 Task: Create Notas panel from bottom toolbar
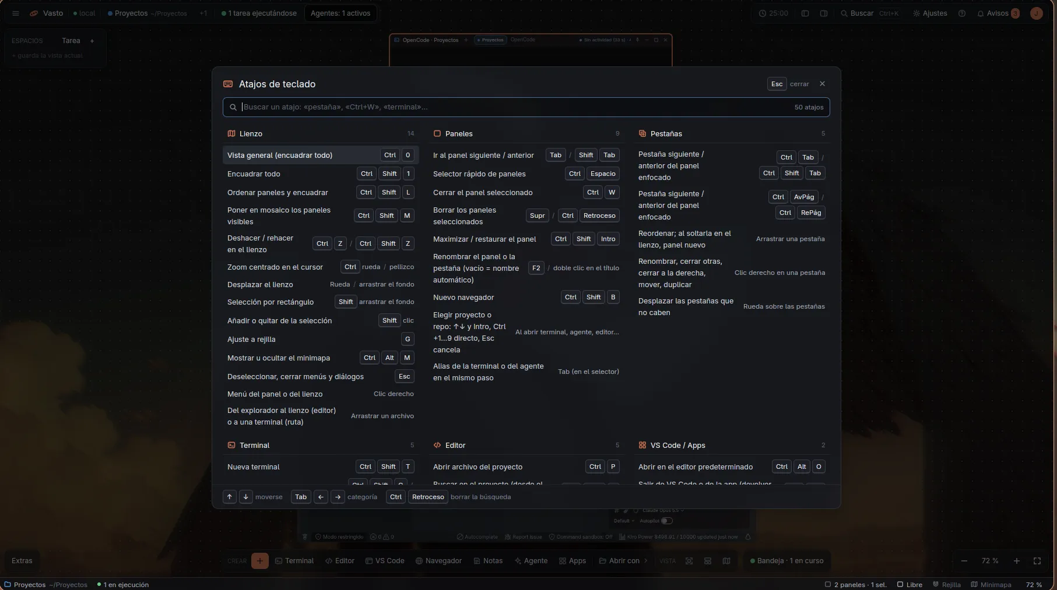click(488, 561)
